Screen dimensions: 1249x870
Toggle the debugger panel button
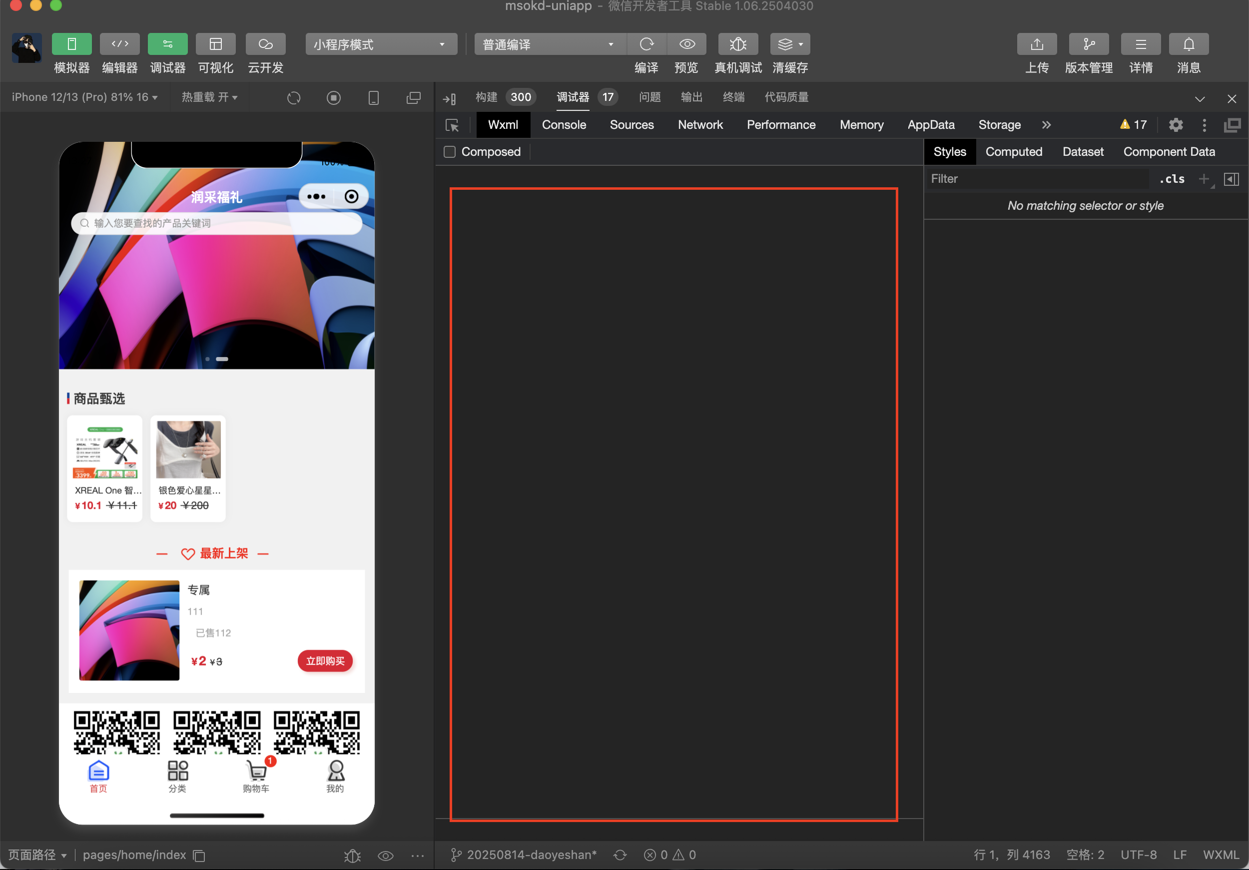167,44
